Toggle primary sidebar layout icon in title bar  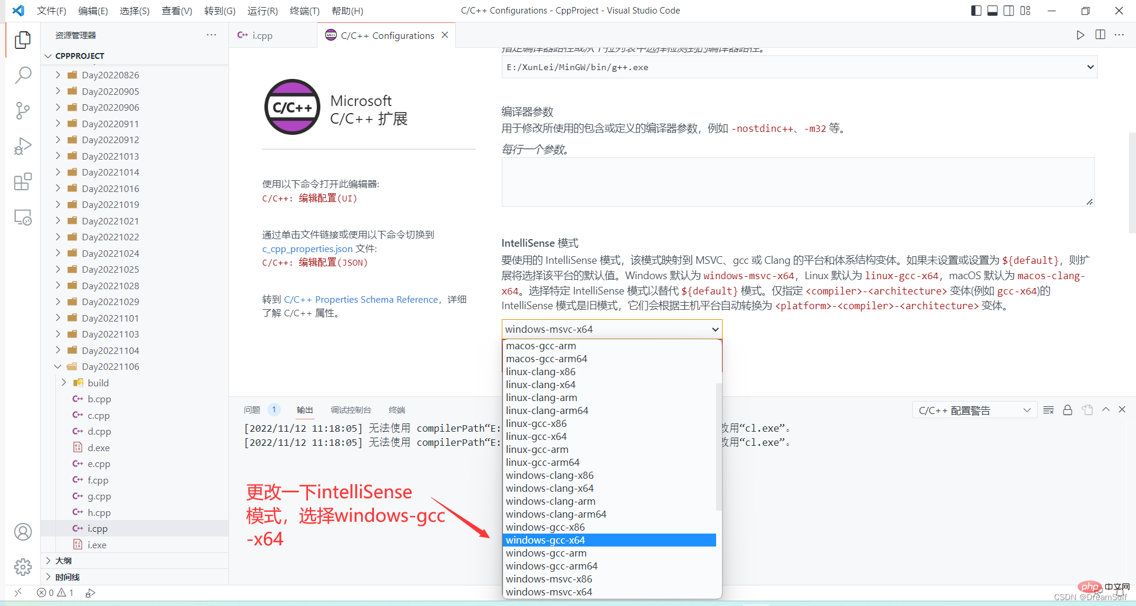pyautogui.click(x=976, y=11)
